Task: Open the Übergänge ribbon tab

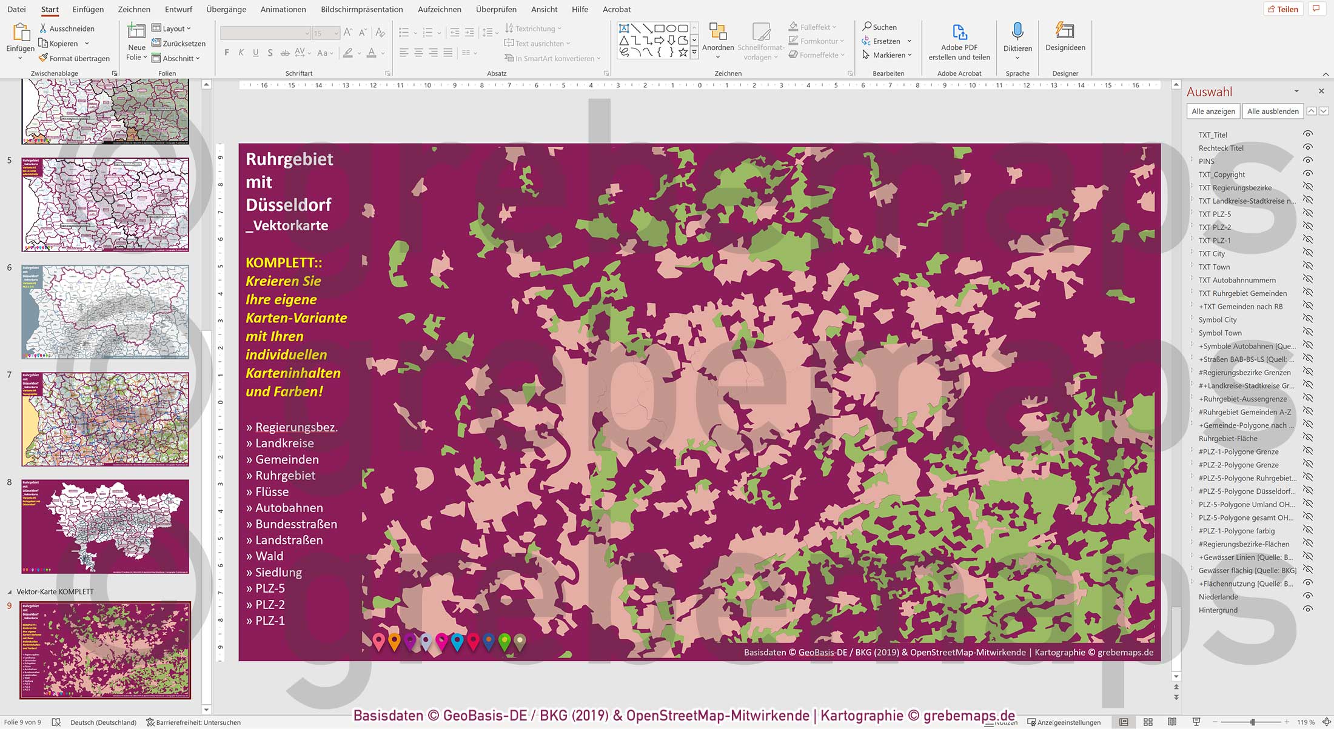Action: (226, 9)
